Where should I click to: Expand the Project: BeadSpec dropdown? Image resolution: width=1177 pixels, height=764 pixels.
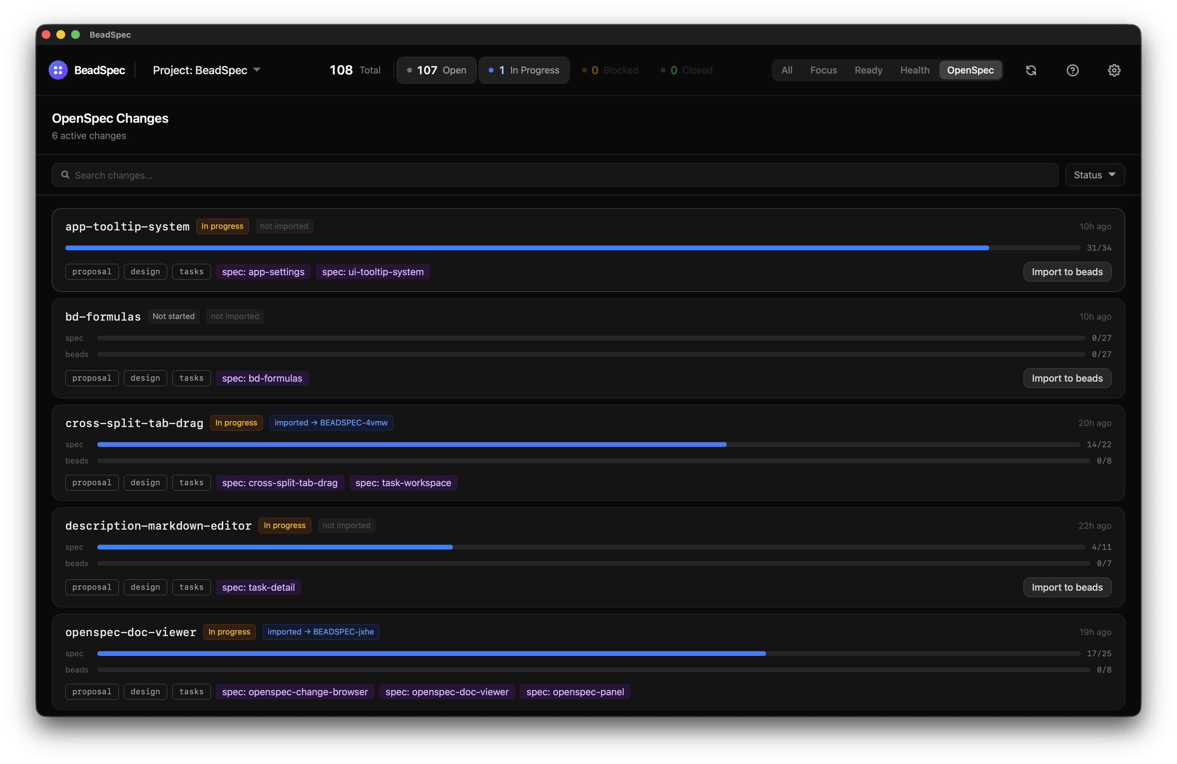(x=207, y=70)
